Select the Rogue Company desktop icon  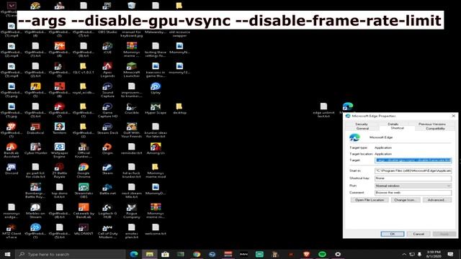coord(132,211)
